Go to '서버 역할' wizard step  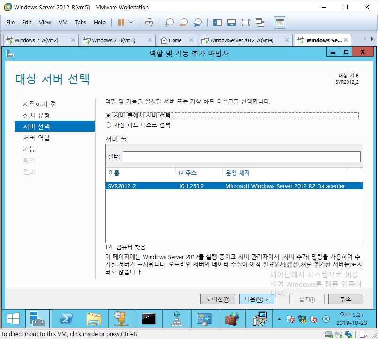(x=37, y=138)
